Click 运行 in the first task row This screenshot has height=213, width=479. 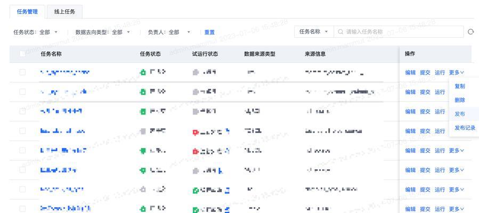coord(440,72)
